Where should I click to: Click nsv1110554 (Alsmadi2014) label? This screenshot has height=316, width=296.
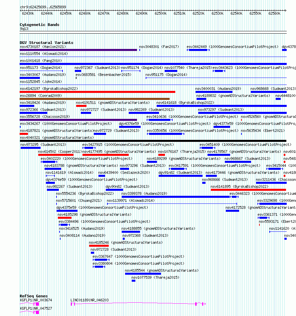pos(44,54)
